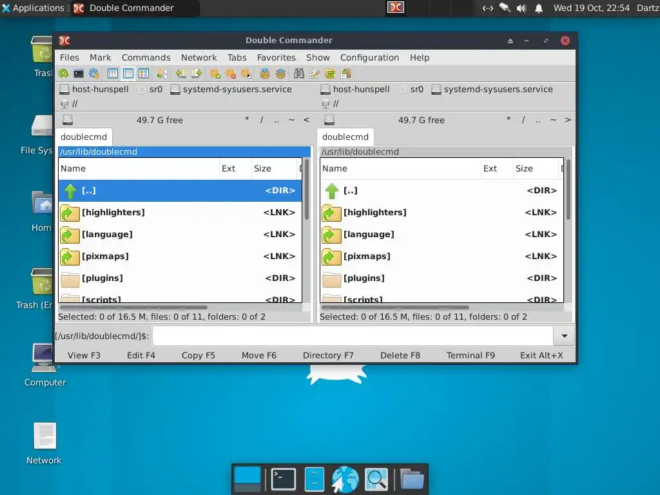
Task: Click the Copy F5 button
Action: (x=199, y=355)
